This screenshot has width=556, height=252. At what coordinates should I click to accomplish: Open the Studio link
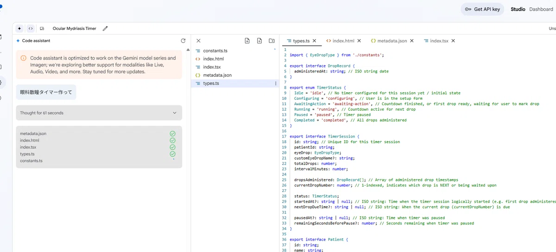click(x=518, y=9)
